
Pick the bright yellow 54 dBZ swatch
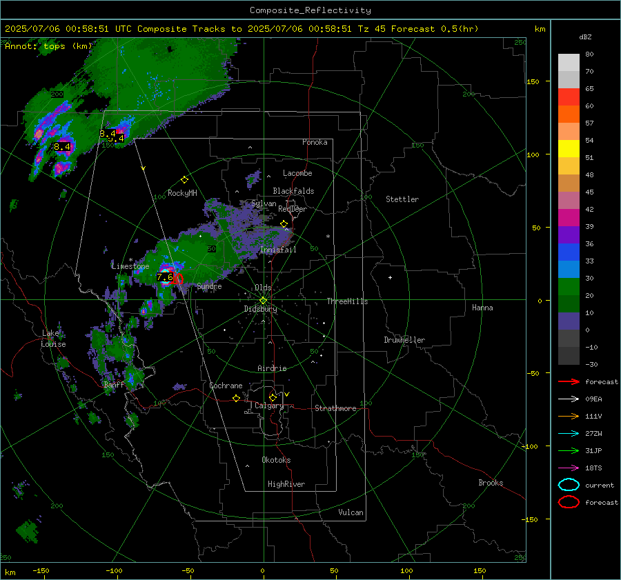pos(569,148)
